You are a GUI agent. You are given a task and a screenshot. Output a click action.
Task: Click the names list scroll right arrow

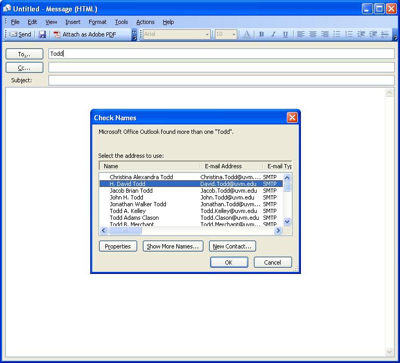(278, 231)
